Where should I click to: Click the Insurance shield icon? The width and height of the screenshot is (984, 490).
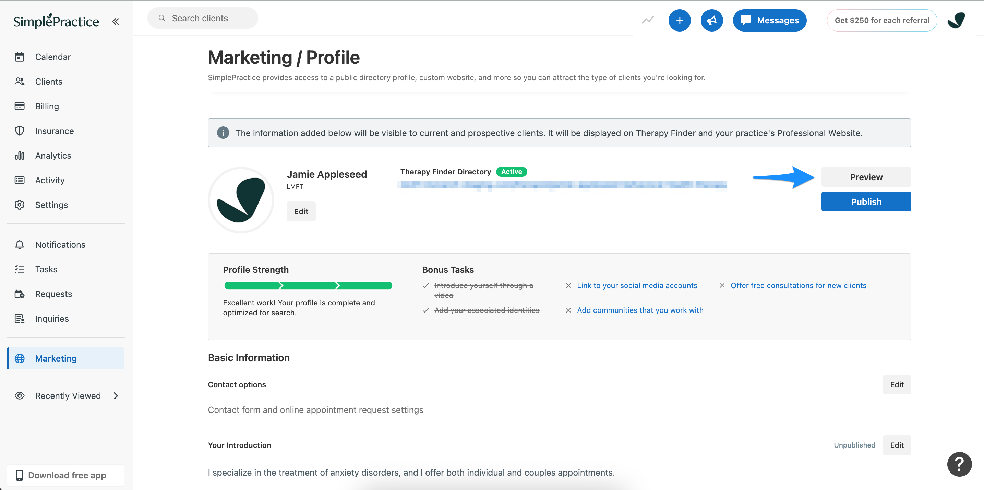tap(20, 131)
